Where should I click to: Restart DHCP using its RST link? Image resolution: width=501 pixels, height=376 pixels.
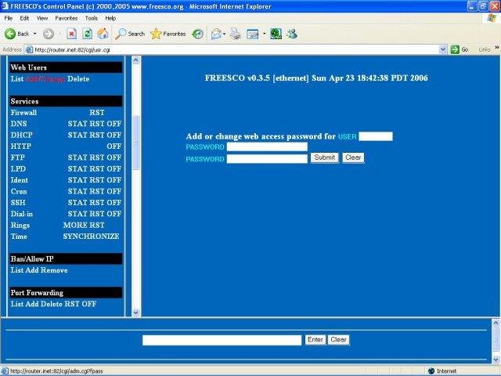pos(97,135)
